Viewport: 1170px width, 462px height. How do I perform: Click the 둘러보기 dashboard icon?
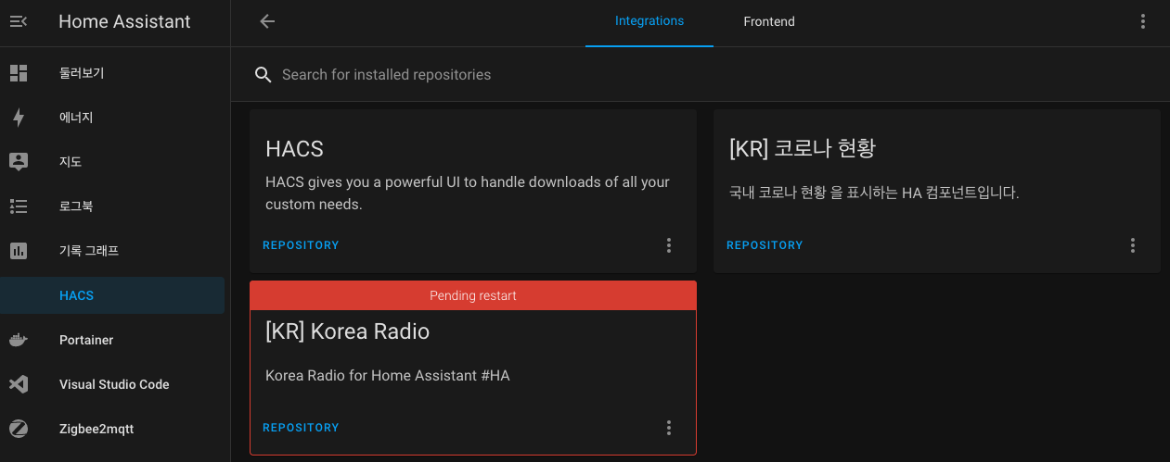click(19, 73)
